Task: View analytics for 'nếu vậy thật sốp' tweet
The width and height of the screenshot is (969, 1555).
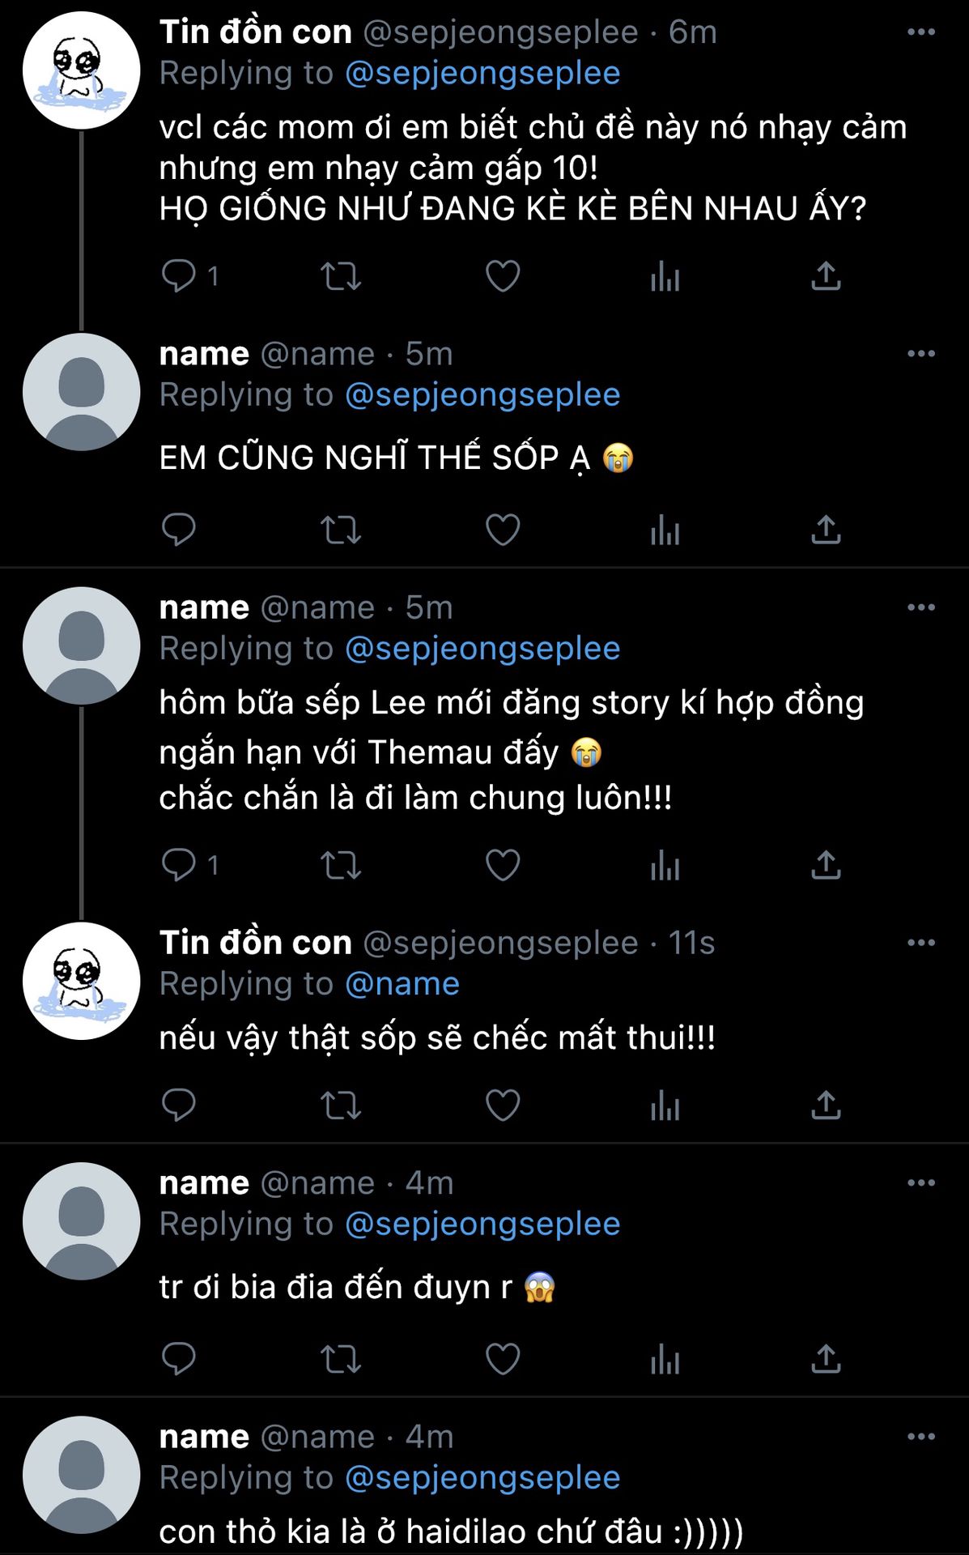Action: click(665, 1106)
